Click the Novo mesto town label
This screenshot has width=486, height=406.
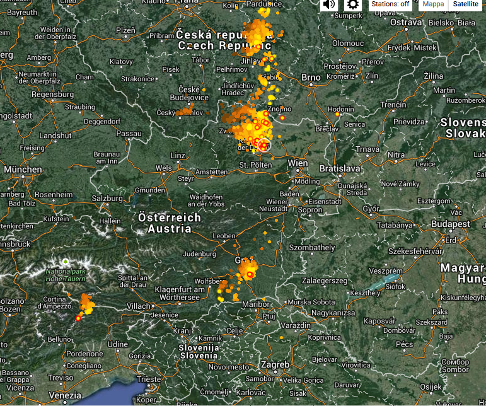tap(229, 368)
